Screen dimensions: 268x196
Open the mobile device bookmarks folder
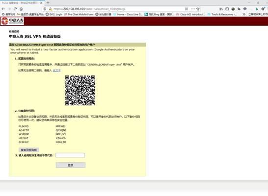(x=258, y=14)
